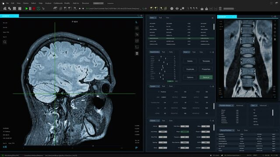Expand the Controls panel dropdown

pos(155,120)
